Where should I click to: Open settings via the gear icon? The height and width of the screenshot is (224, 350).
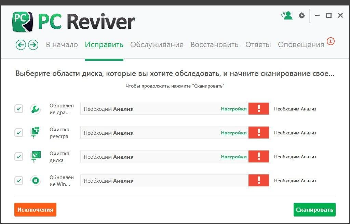click(302, 15)
